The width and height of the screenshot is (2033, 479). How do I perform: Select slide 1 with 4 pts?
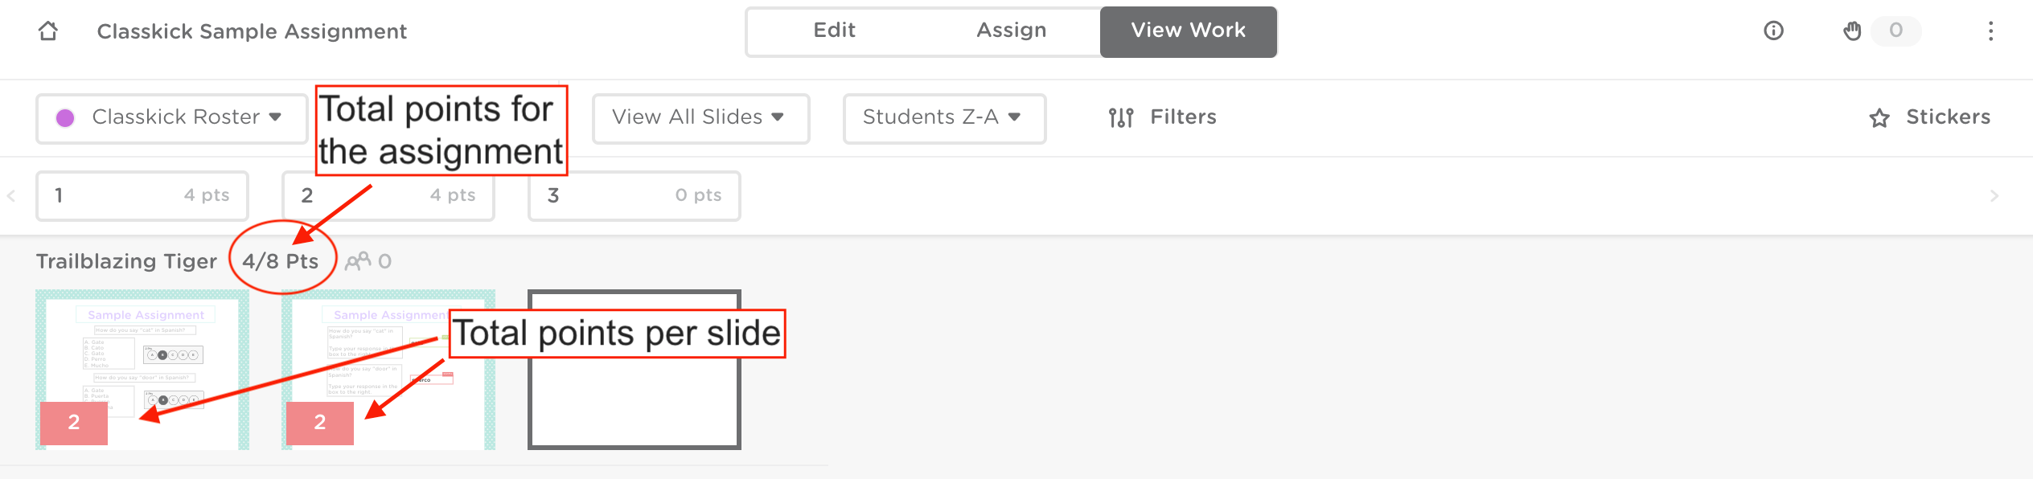[142, 195]
